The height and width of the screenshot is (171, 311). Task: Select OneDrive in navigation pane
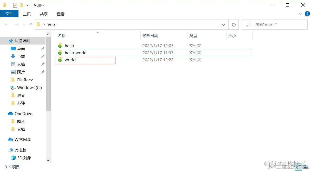coord(23,113)
